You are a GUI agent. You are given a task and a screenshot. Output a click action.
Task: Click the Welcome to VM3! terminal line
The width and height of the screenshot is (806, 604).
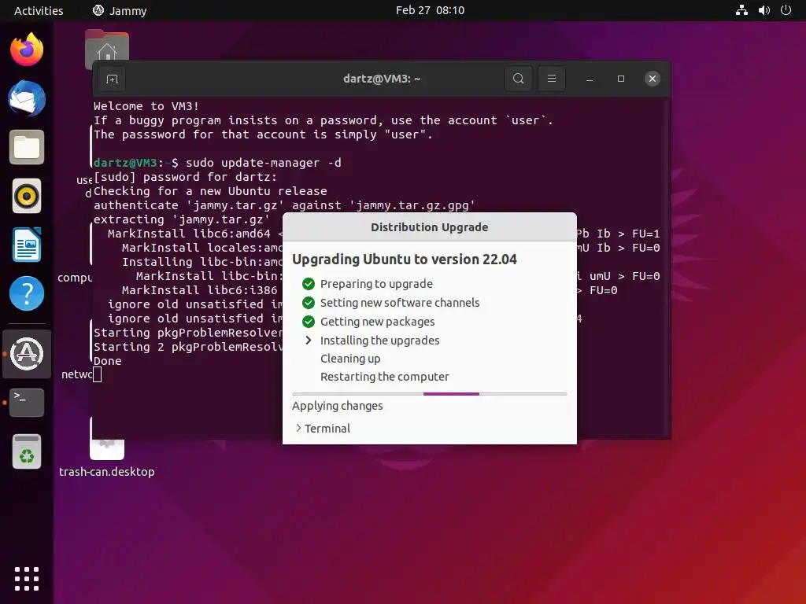point(146,106)
